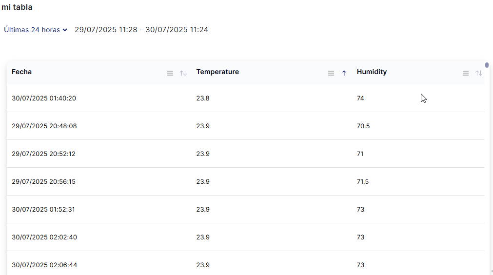
Task: Open the Fecha column menu icon
Action: tap(170, 73)
